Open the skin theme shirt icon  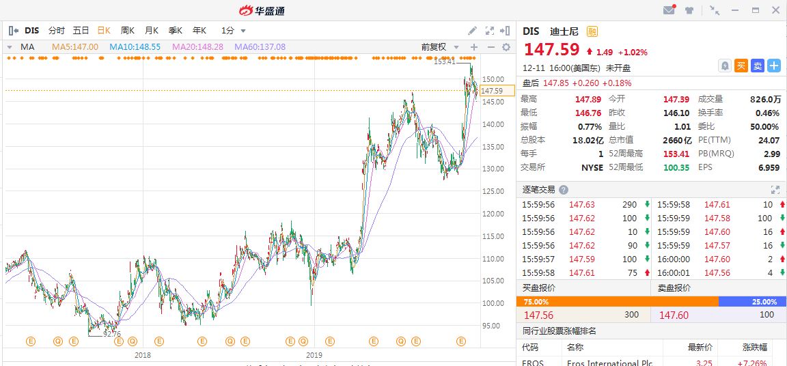[689, 10]
